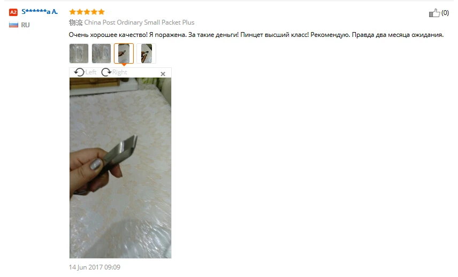
Task: Click the Russian flag icon
Action: (13, 25)
